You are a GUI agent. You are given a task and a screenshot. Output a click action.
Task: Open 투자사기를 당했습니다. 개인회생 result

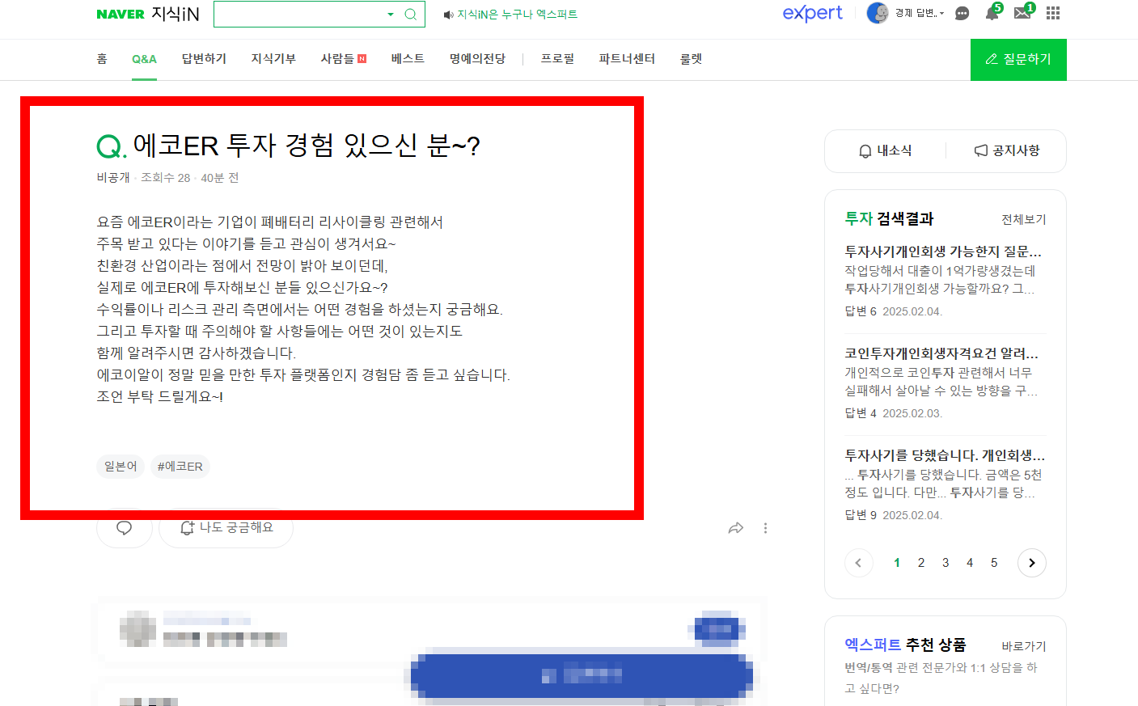(x=945, y=455)
